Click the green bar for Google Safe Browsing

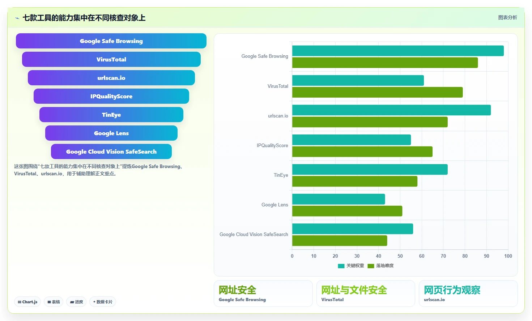[x=385, y=63]
